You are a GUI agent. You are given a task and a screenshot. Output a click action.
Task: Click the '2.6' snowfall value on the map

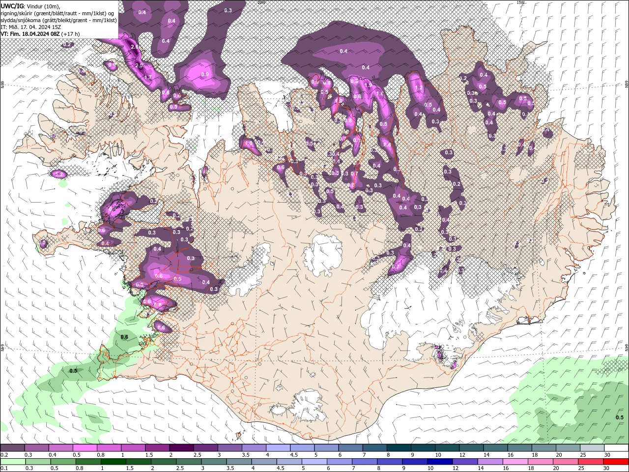pyautogui.click(x=135, y=47)
